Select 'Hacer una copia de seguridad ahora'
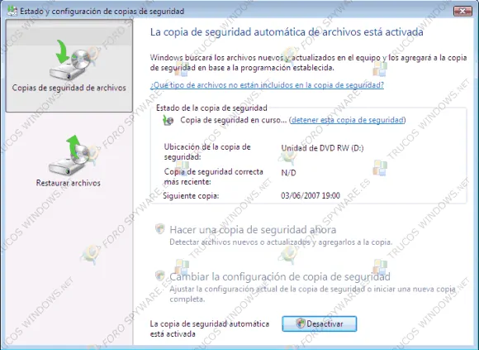The height and width of the screenshot is (350, 479). tap(253, 229)
